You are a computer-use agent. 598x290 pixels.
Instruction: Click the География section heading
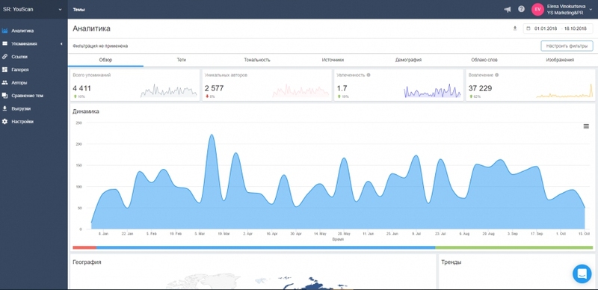[x=87, y=262]
